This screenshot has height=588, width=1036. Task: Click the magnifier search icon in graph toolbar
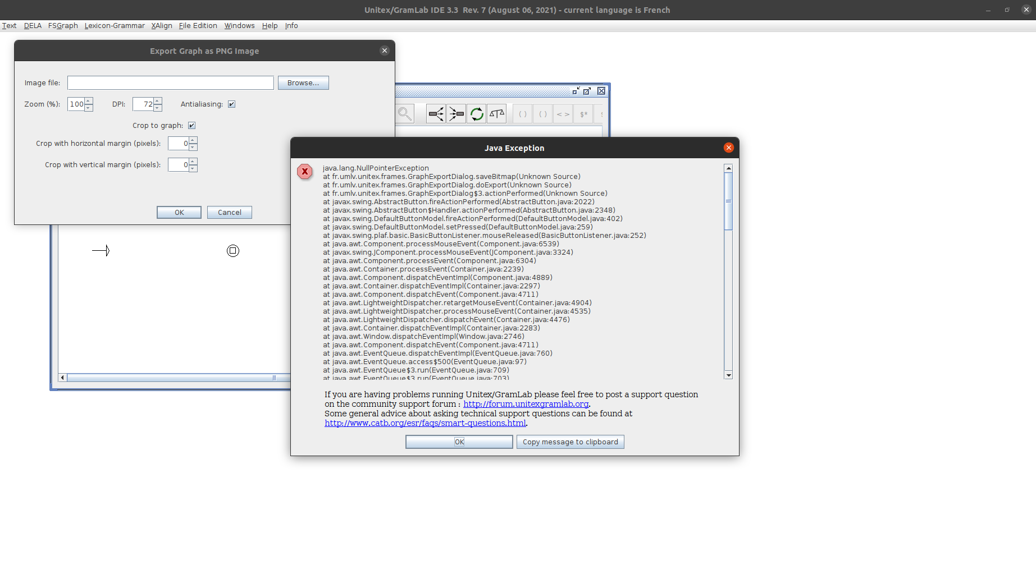pos(404,114)
